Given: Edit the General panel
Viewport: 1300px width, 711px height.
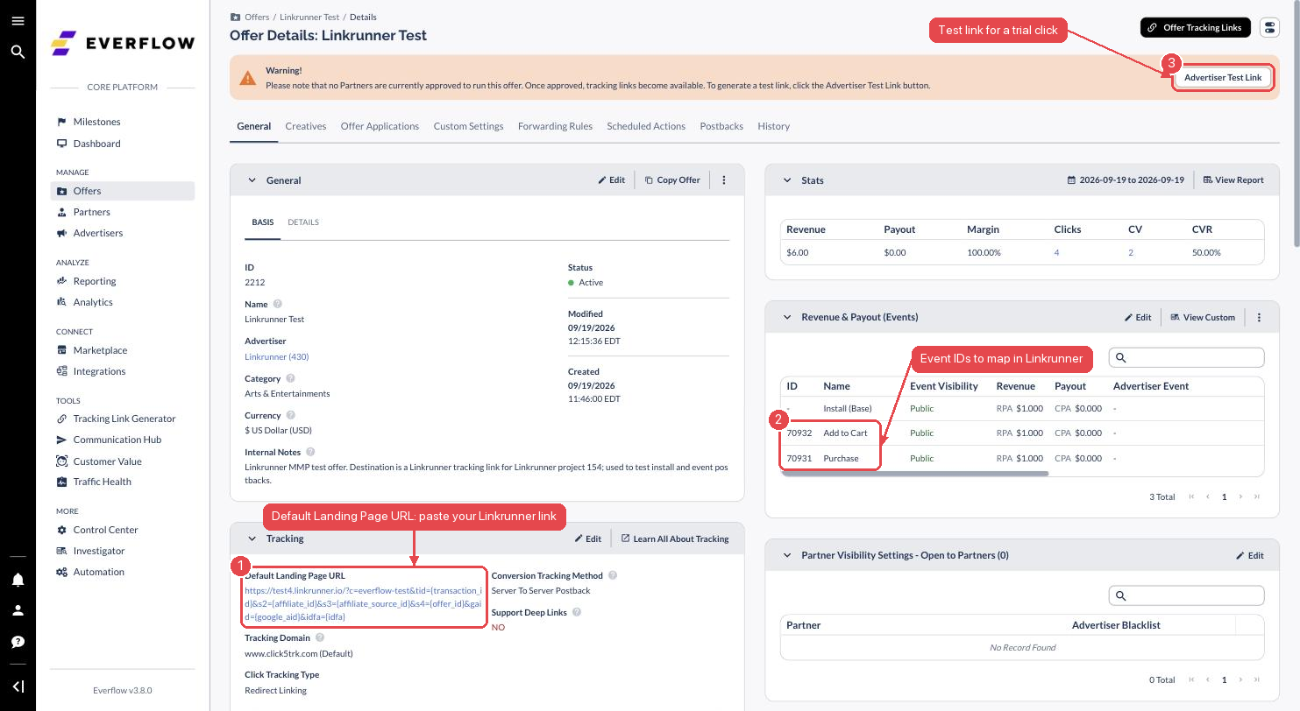Looking at the screenshot, I should click(612, 180).
